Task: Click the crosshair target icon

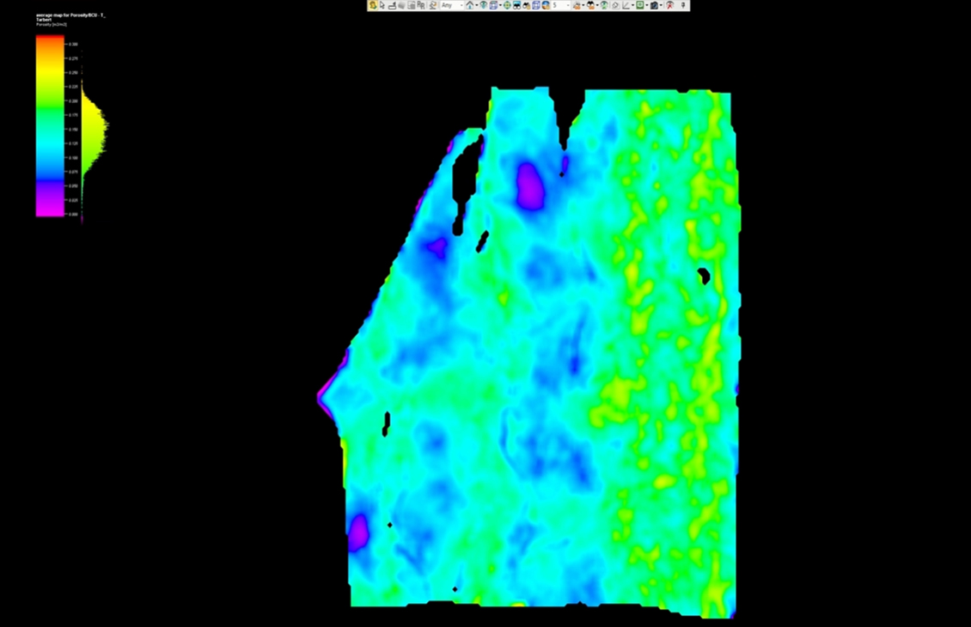Action: [x=507, y=6]
